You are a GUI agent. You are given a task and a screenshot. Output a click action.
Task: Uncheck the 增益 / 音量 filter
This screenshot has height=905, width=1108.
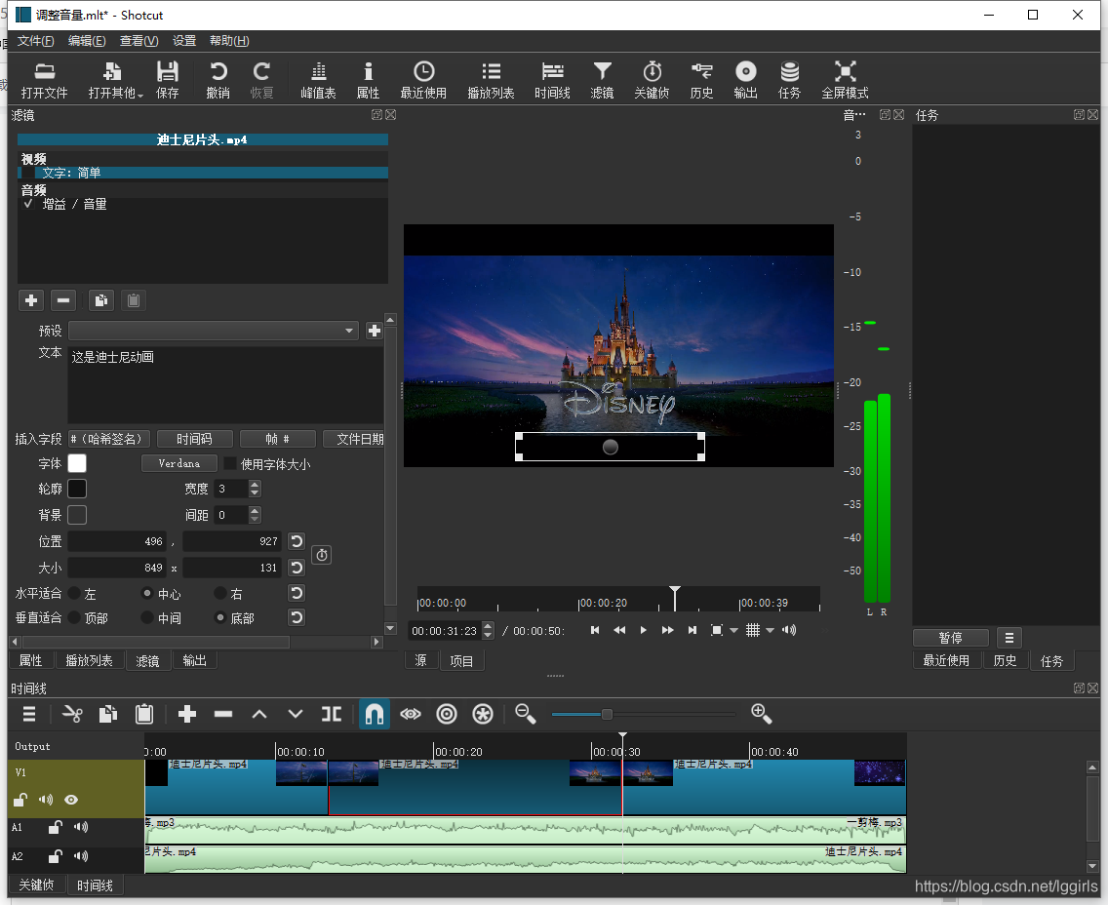coord(28,204)
